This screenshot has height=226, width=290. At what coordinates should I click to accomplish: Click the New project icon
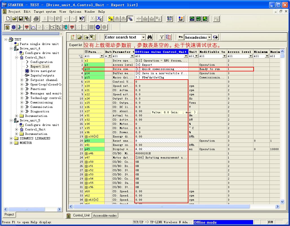click(8, 19)
